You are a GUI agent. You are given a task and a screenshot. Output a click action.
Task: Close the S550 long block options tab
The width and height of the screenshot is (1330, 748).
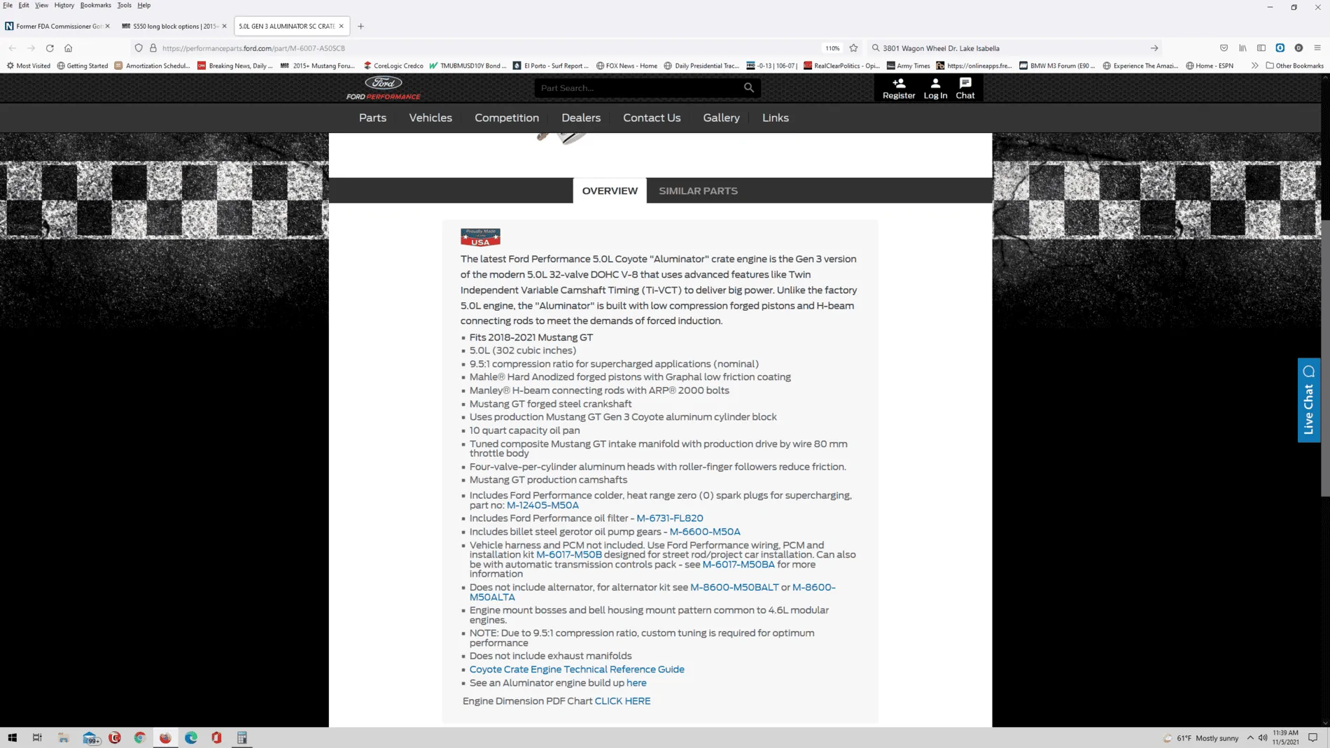224,26
